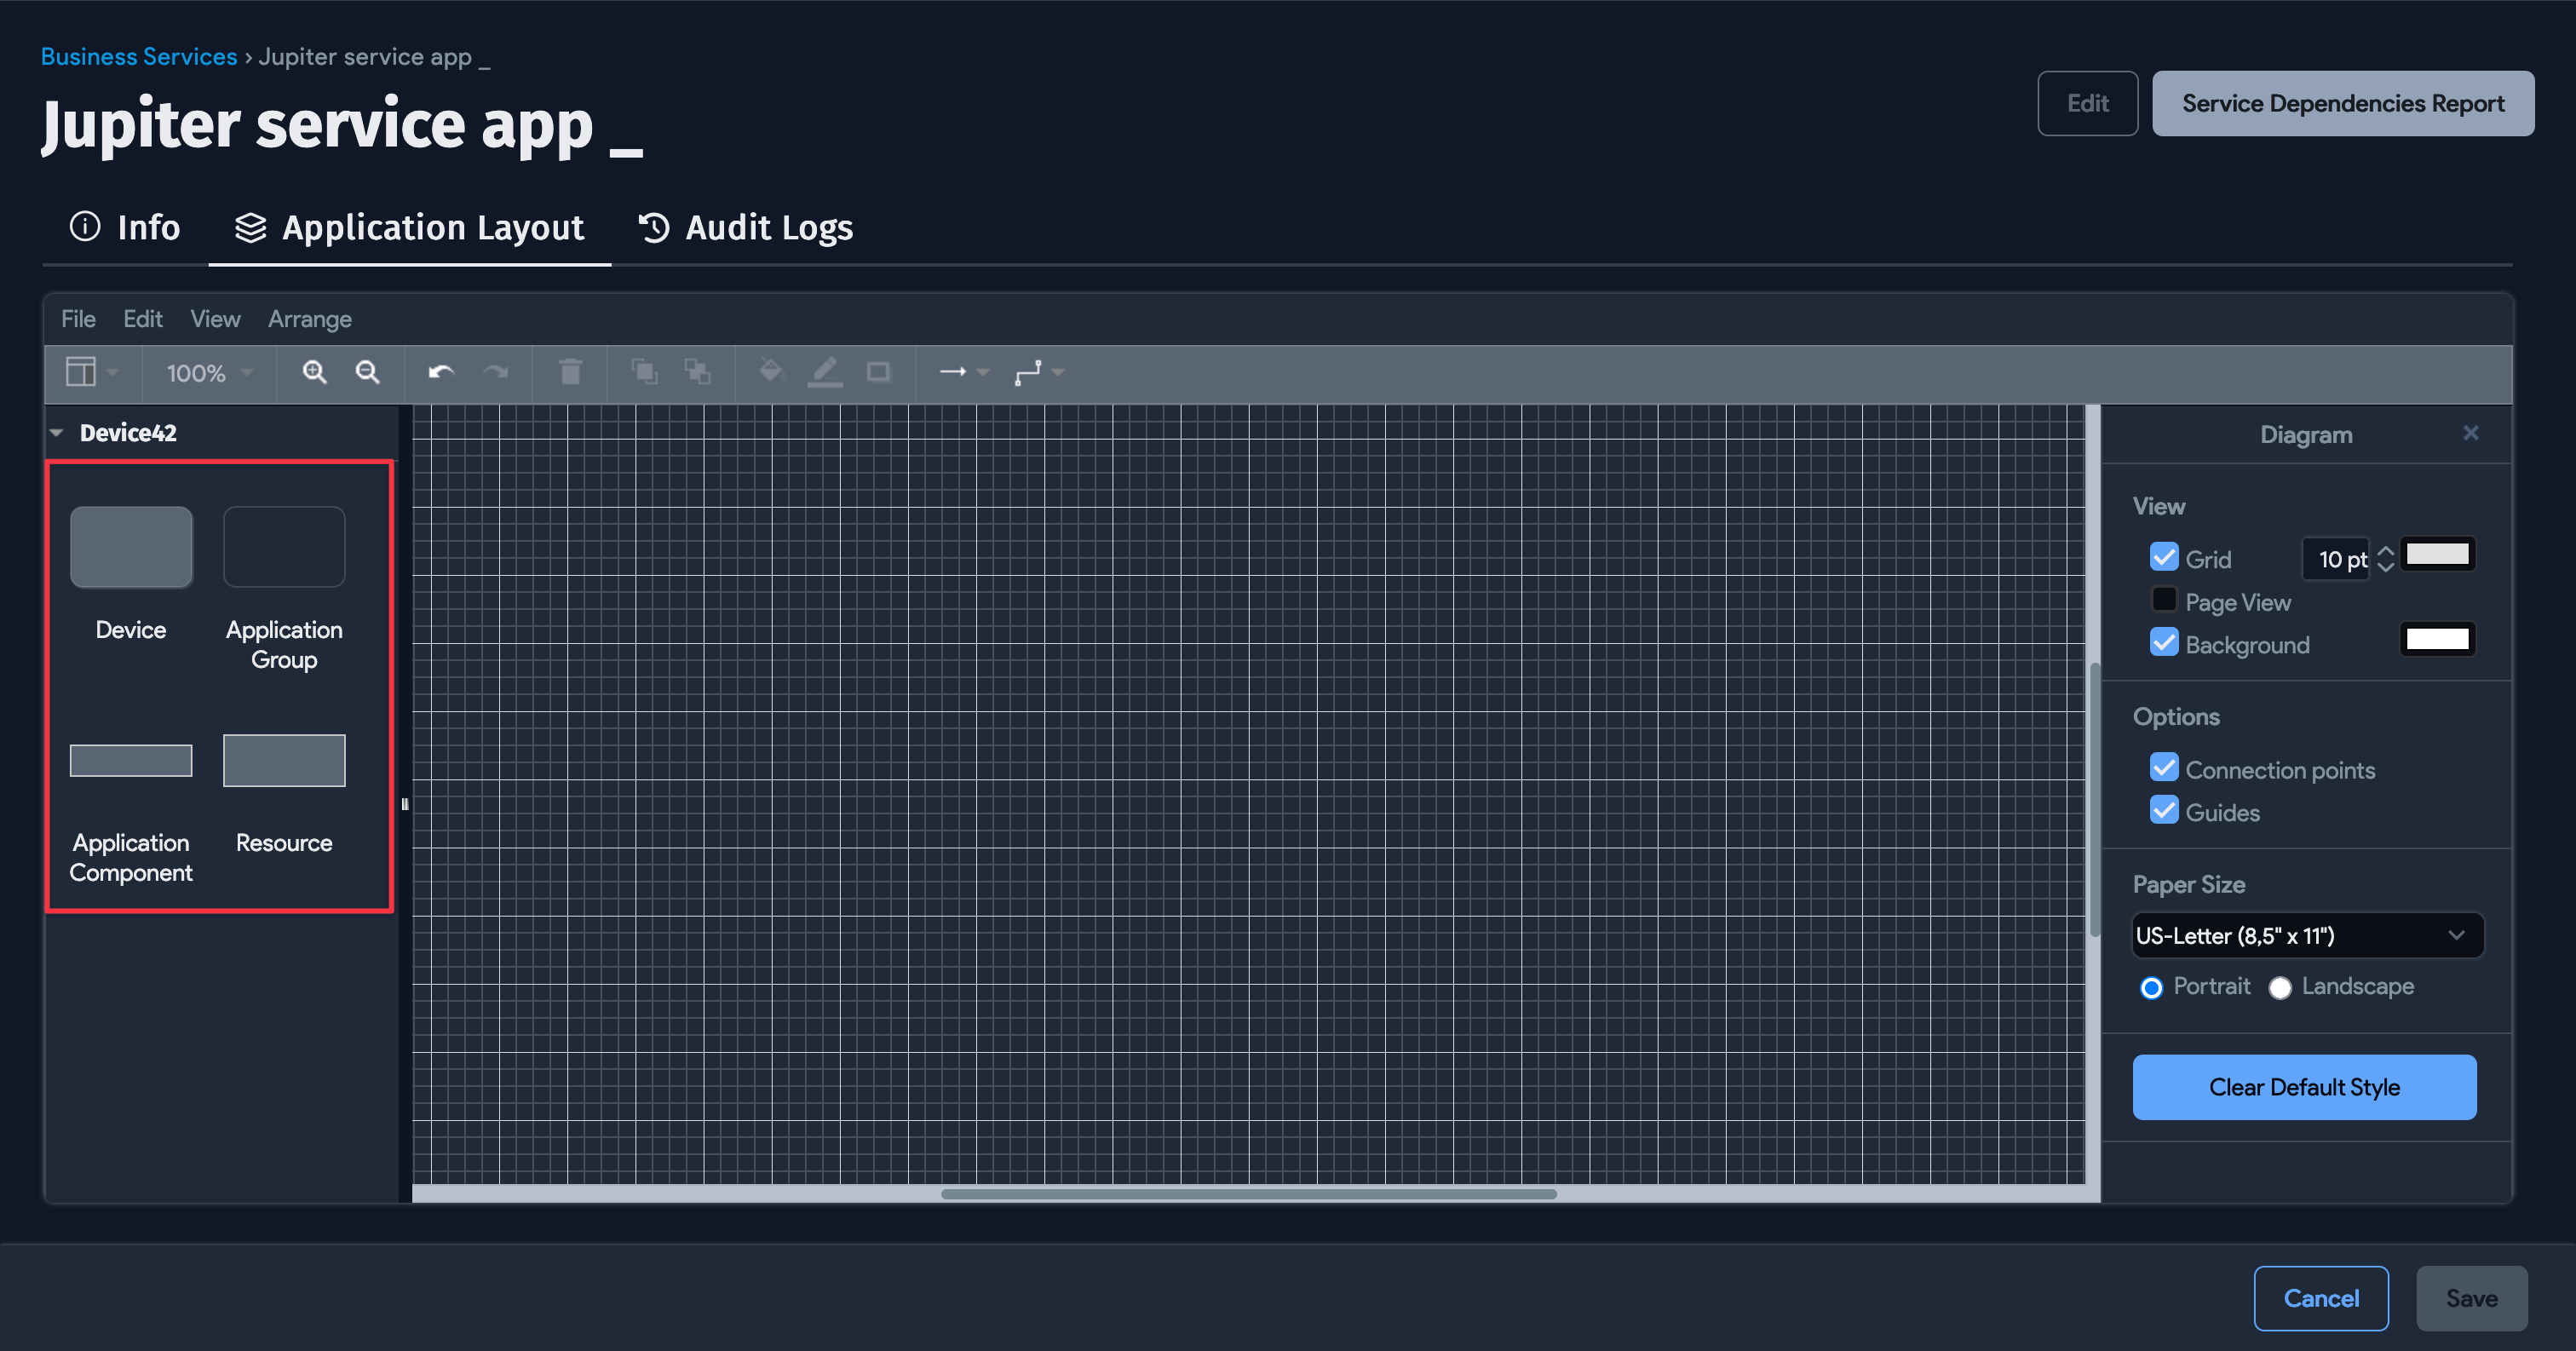The width and height of the screenshot is (2576, 1351).
Task: Click the Zoom Out magnifier icon
Action: point(367,373)
